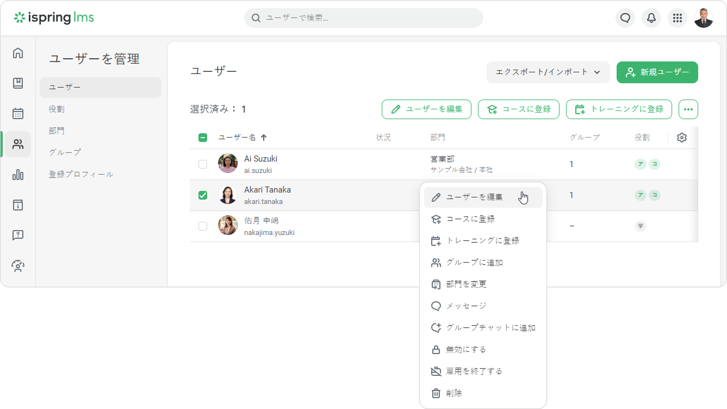The height and width of the screenshot is (409, 727).
Task: Open reports bar chart sidebar icon
Action: (18, 175)
